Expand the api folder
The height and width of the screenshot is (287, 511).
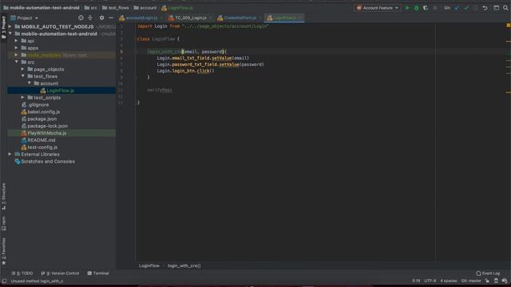(16, 41)
